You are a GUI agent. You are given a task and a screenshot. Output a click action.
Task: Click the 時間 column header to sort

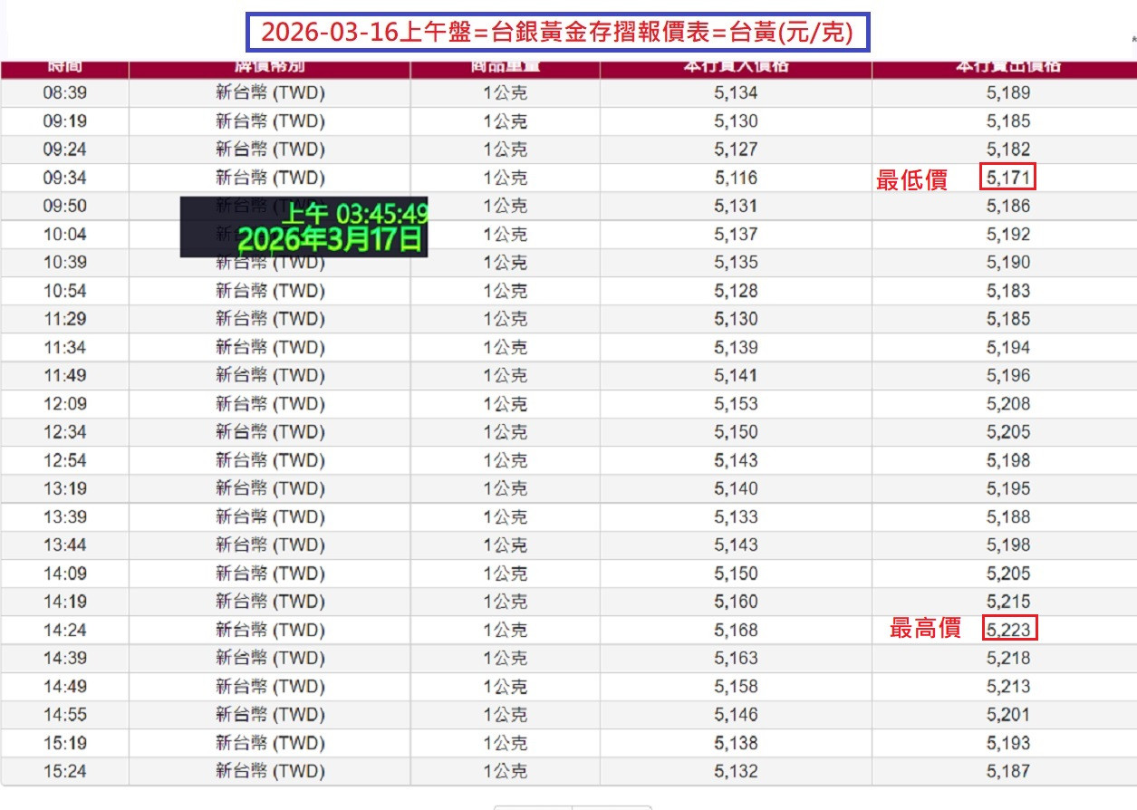pyautogui.click(x=62, y=65)
